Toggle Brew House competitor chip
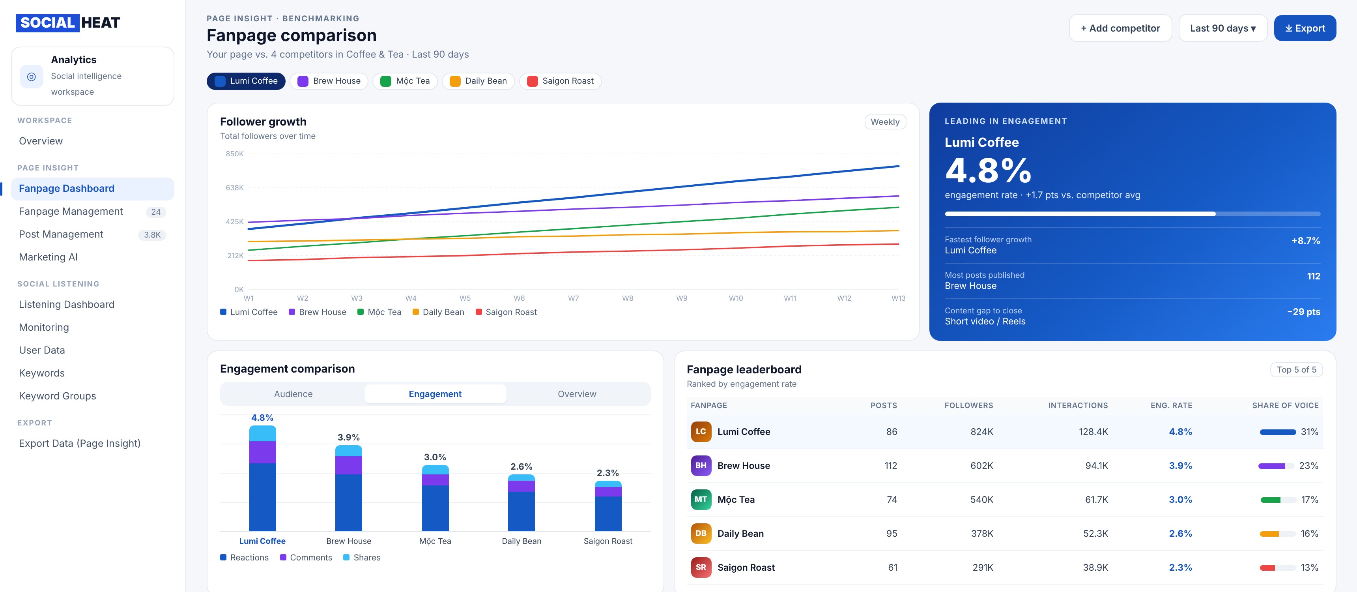 (329, 81)
